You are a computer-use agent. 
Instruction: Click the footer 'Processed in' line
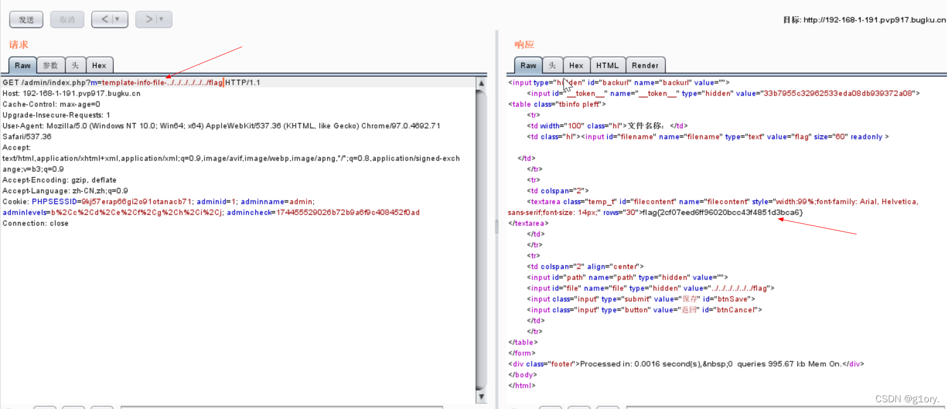coord(686,364)
